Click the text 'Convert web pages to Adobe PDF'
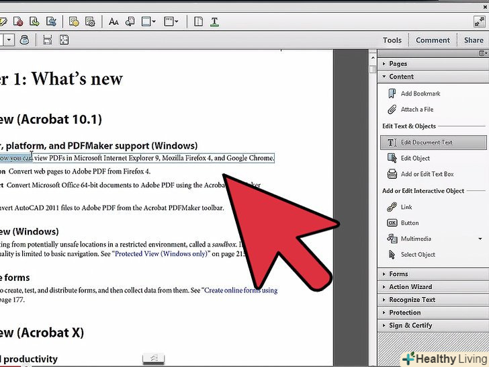Viewport: 489px width, 367px height. click(x=58, y=171)
